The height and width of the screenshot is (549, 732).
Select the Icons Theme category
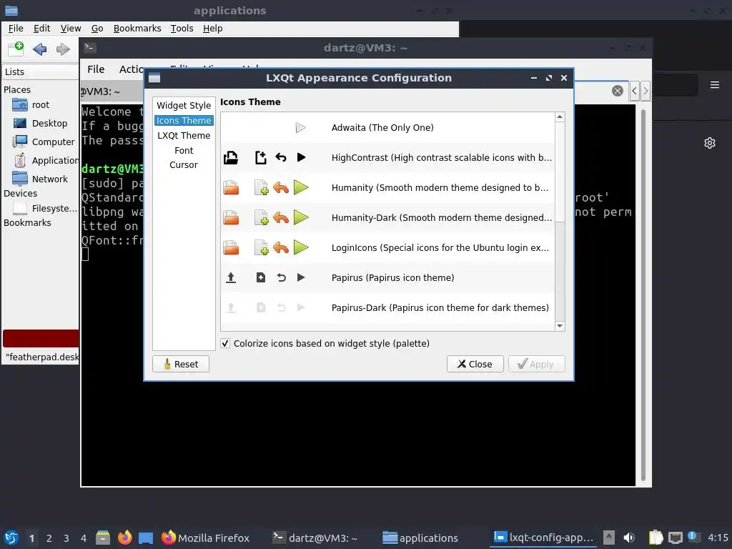[x=184, y=120]
